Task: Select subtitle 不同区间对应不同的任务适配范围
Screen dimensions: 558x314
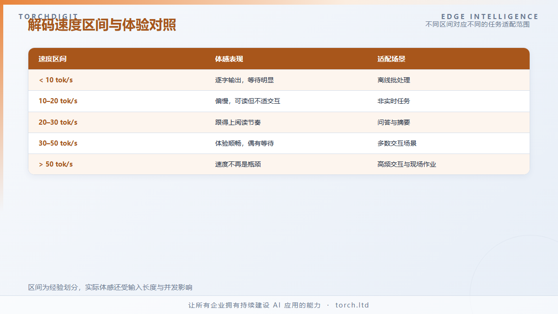Action: pos(478,24)
